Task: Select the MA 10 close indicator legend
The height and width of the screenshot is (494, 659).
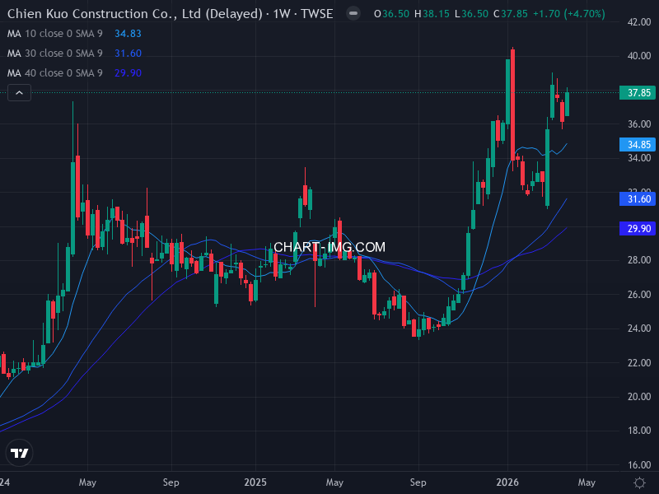Action: [x=54, y=34]
